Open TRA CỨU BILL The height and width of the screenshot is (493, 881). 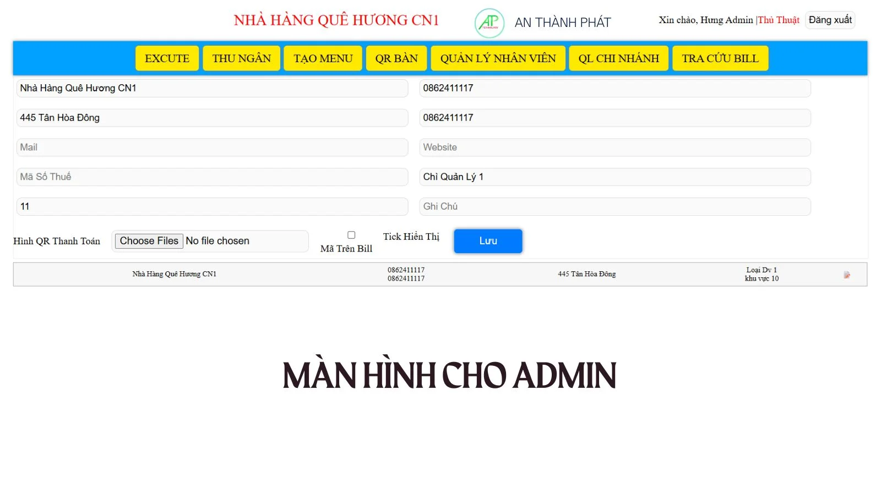pyautogui.click(x=720, y=58)
